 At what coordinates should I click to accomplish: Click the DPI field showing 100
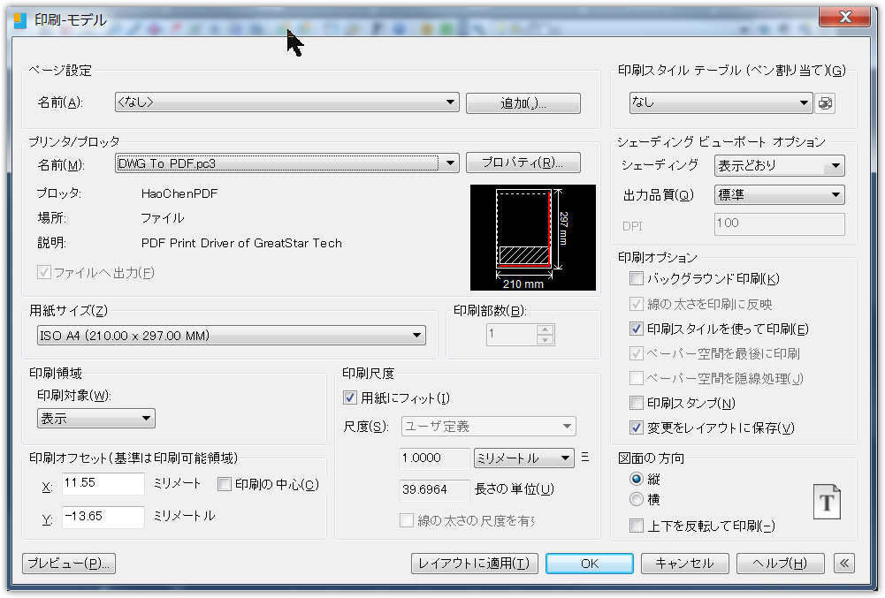click(x=780, y=223)
